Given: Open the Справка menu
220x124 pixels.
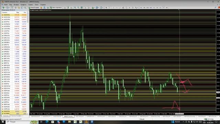Looking at the screenshot, I should point(43,4).
